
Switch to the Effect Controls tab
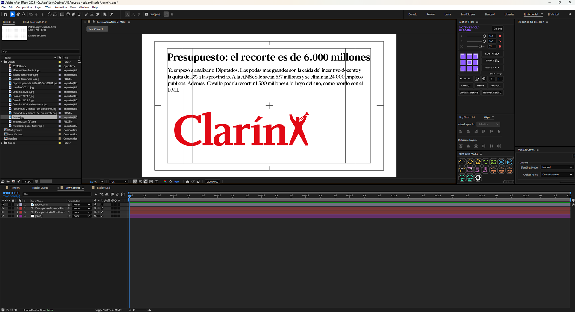[x=35, y=22]
